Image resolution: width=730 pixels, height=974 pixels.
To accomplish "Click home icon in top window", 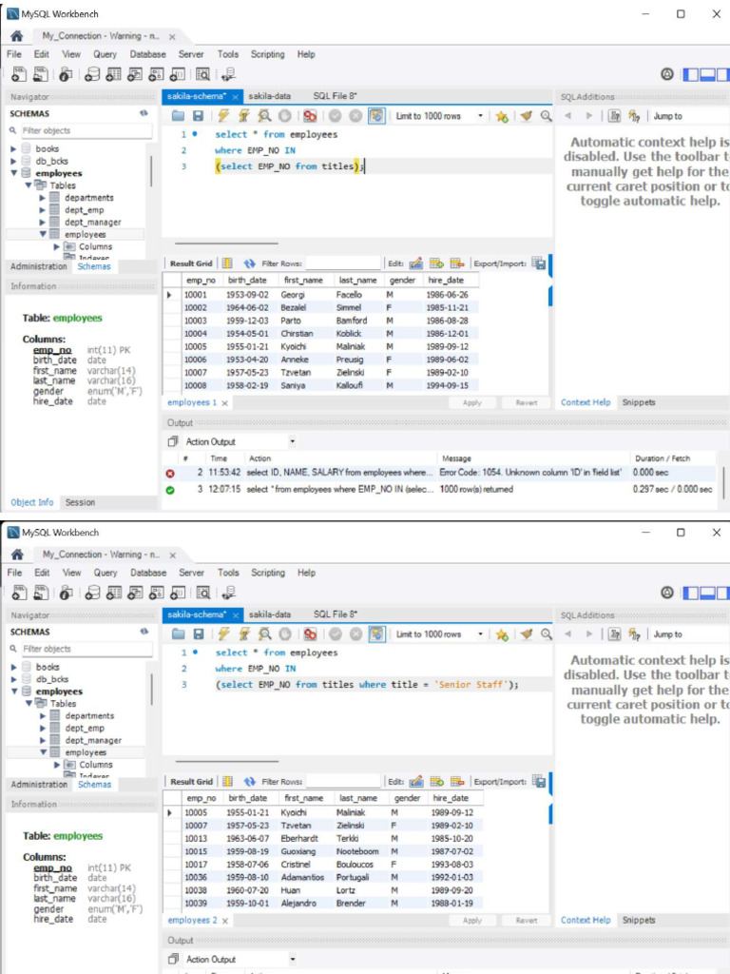I will point(17,36).
